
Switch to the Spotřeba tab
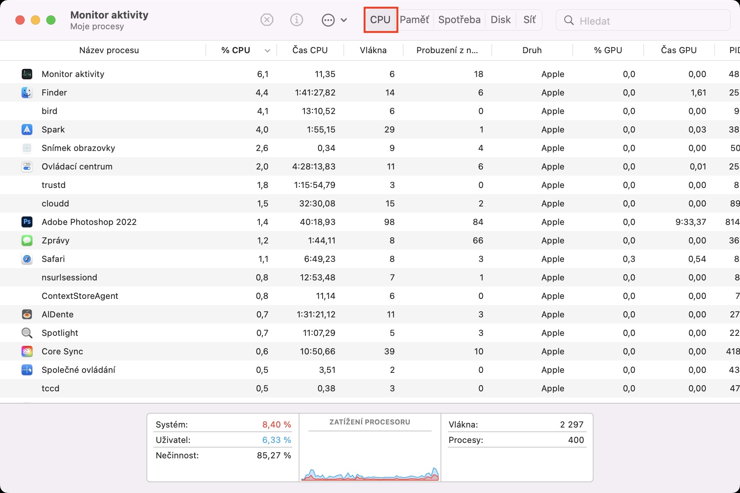click(x=459, y=20)
